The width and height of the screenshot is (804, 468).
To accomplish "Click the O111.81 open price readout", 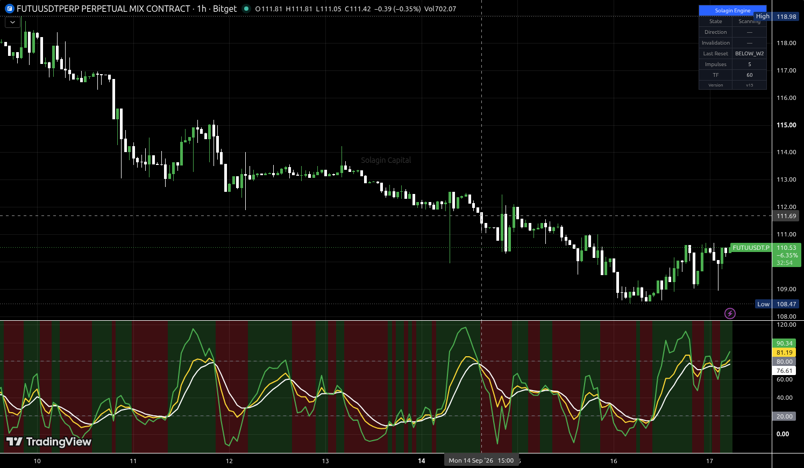I will [x=269, y=9].
